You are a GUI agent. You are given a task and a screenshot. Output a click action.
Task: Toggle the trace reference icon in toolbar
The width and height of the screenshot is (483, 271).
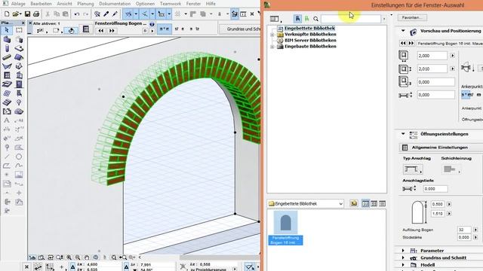click(235, 14)
